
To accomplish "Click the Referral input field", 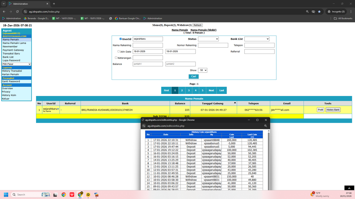I will click(x=259, y=51).
